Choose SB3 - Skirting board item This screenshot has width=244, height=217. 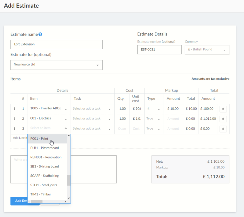(47, 166)
